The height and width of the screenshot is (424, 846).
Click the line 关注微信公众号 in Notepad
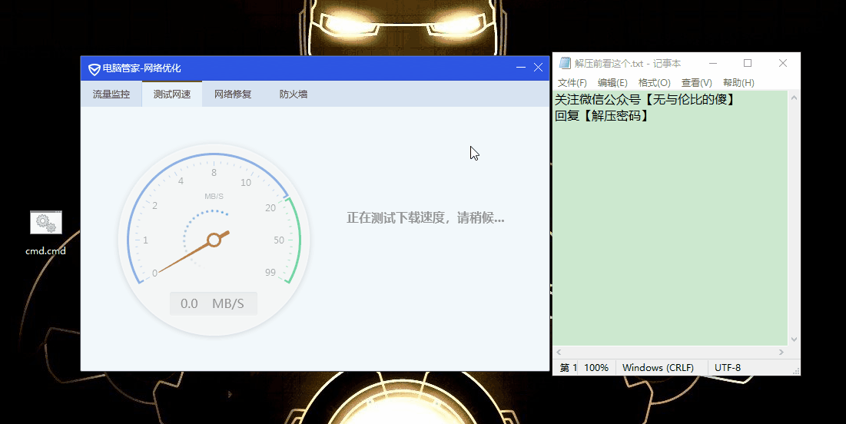pyautogui.click(x=645, y=100)
